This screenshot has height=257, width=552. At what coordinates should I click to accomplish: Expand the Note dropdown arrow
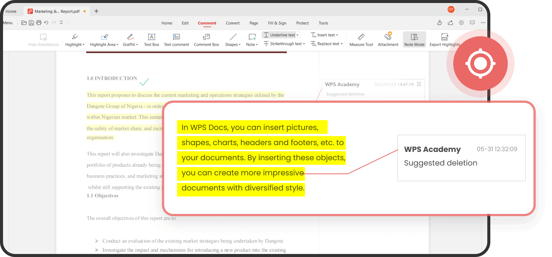257,45
